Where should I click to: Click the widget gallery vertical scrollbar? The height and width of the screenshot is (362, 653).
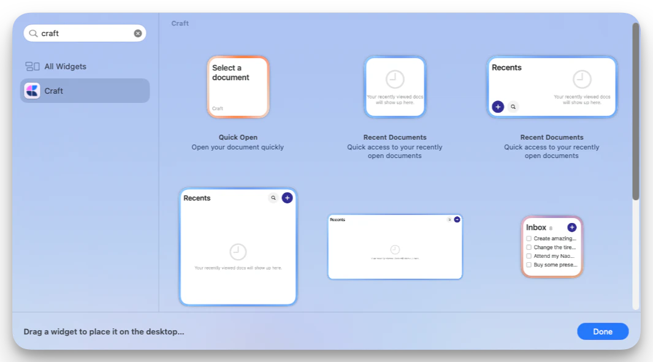click(x=635, y=111)
